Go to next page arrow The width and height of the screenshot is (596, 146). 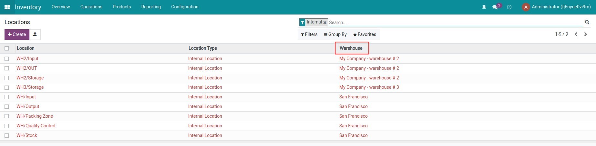tap(586, 34)
